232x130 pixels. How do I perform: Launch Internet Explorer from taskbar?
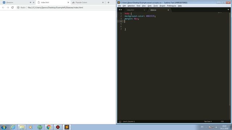13,127
